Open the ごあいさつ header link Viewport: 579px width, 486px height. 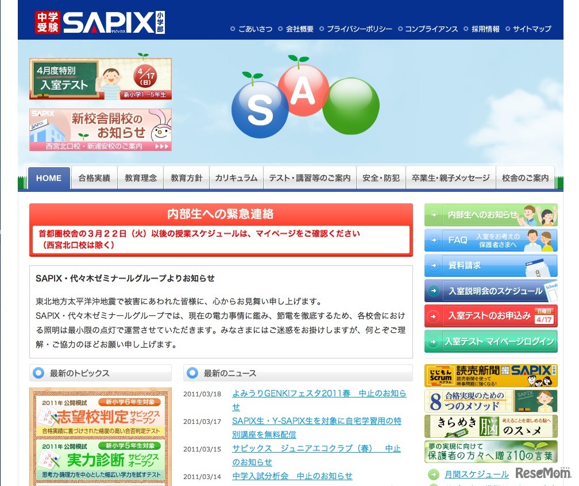coord(255,29)
